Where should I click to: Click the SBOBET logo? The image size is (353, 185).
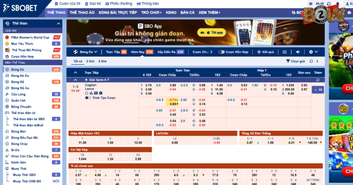(20, 8)
